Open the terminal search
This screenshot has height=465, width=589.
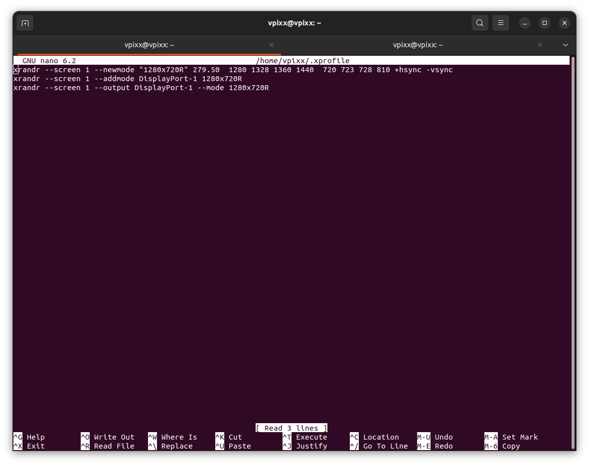479,22
